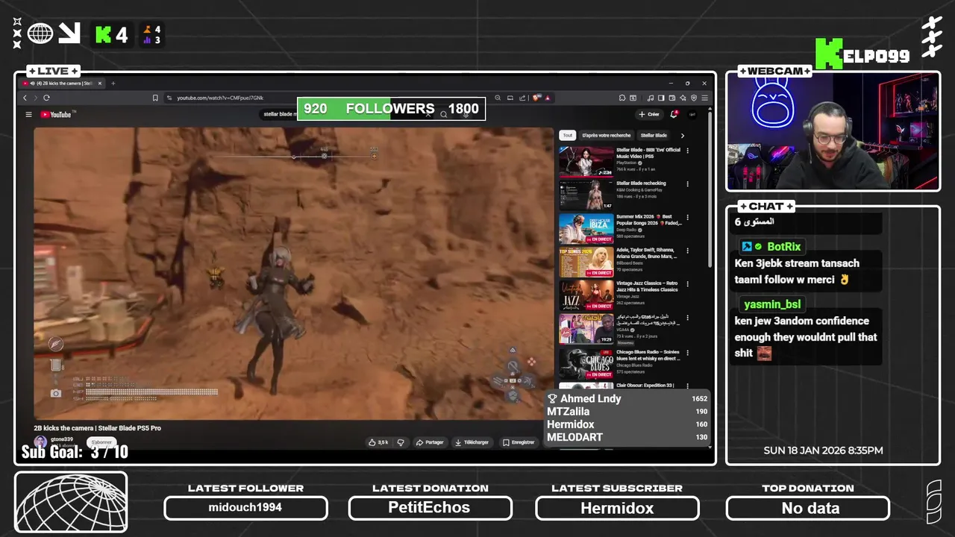Open the browser extensions puzzle icon

click(x=621, y=98)
